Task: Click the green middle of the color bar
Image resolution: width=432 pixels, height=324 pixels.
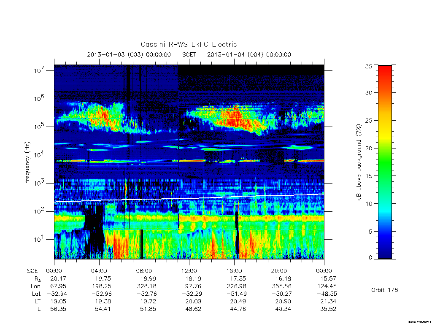Action: [x=385, y=162]
